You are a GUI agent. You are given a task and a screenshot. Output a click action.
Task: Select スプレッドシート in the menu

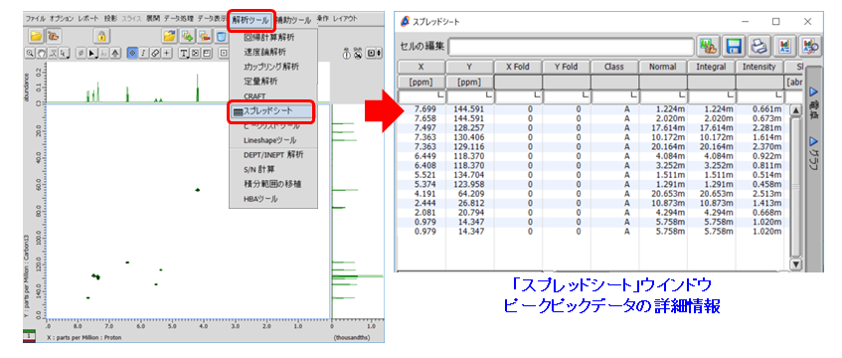coord(271,111)
